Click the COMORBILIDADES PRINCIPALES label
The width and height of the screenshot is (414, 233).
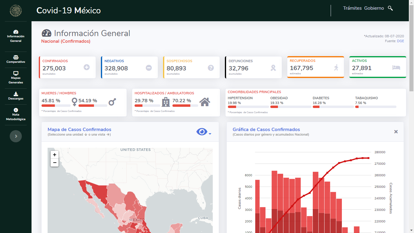click(x=254, y=92)
